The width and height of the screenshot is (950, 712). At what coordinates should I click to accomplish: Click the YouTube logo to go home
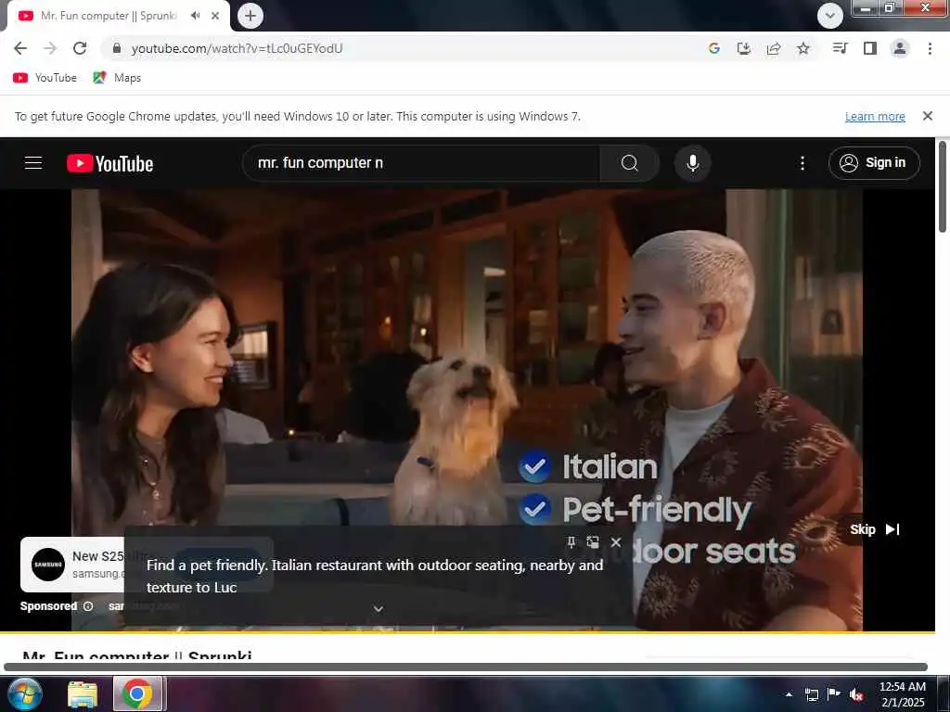109,163
